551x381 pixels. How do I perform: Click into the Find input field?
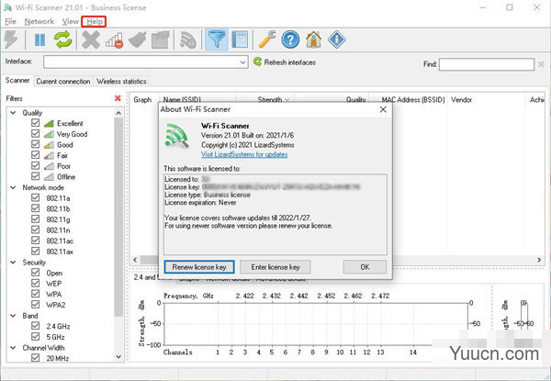pyautogui.click(x=487, y=64)
